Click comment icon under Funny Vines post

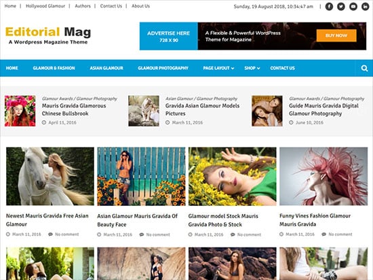tap(323, 234)
